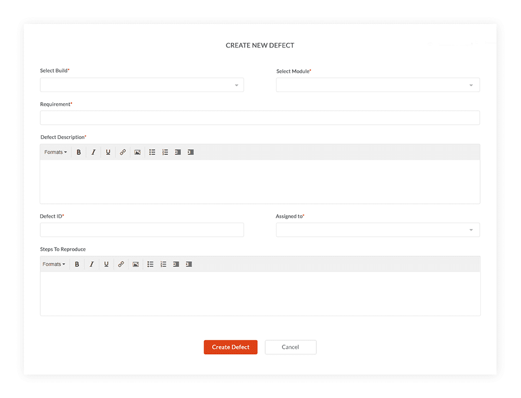Insert image in Defect Description editor
This screenshot has width=521, height=398.
point(137,152)
